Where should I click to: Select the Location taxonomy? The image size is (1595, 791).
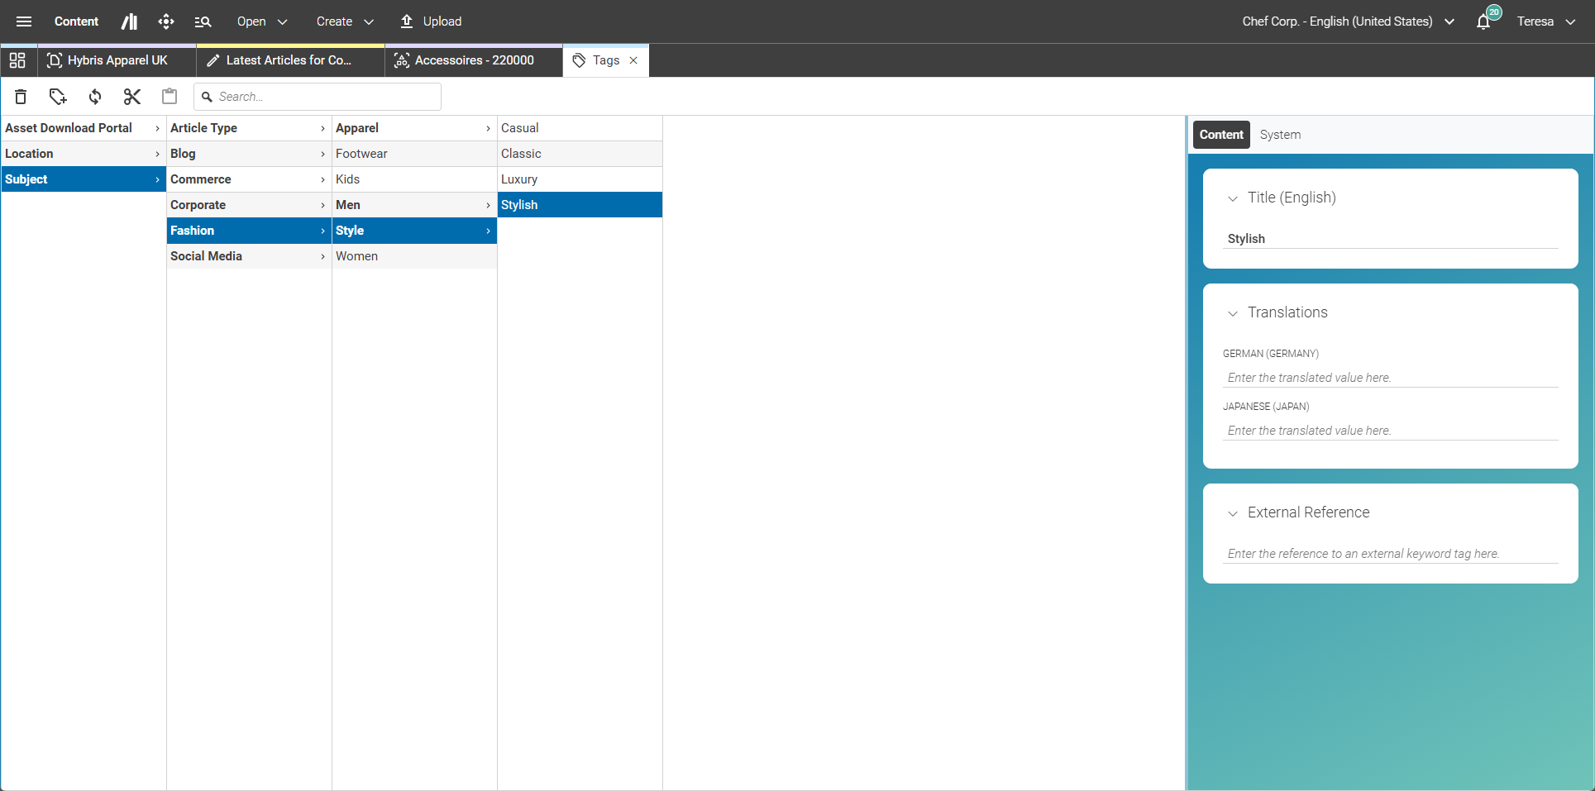click(x=84, y=154)
